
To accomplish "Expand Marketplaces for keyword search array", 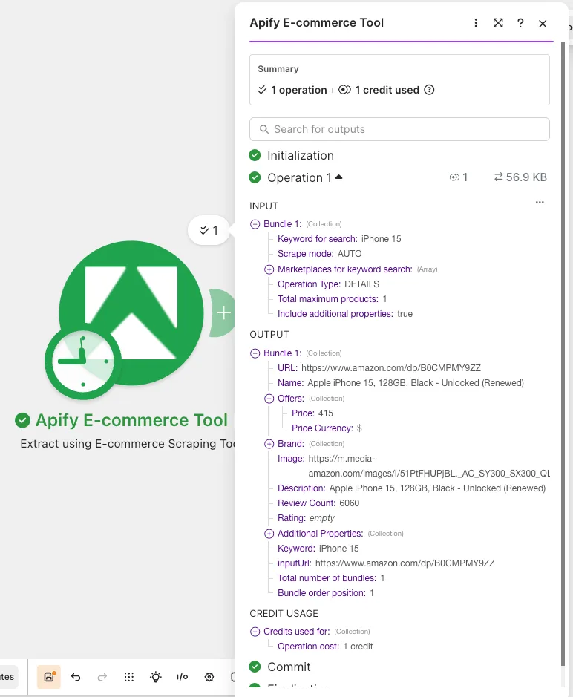I will [269, 269].
